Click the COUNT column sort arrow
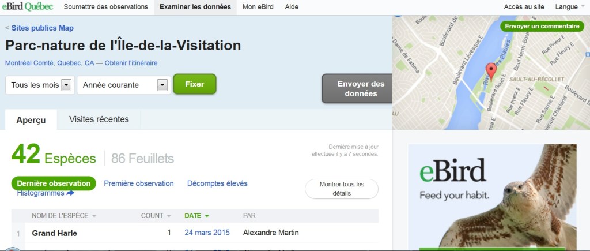This screenshot has height=251, width=590. (x=169, y=216)
